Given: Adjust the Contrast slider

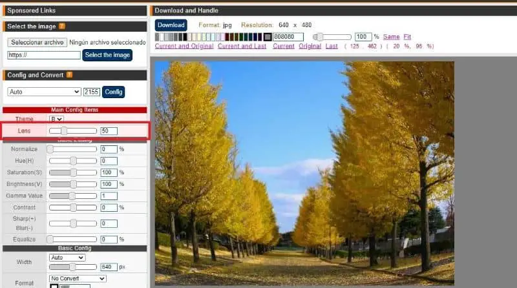Looking at the screenshot, I should (x=73, y=207).
